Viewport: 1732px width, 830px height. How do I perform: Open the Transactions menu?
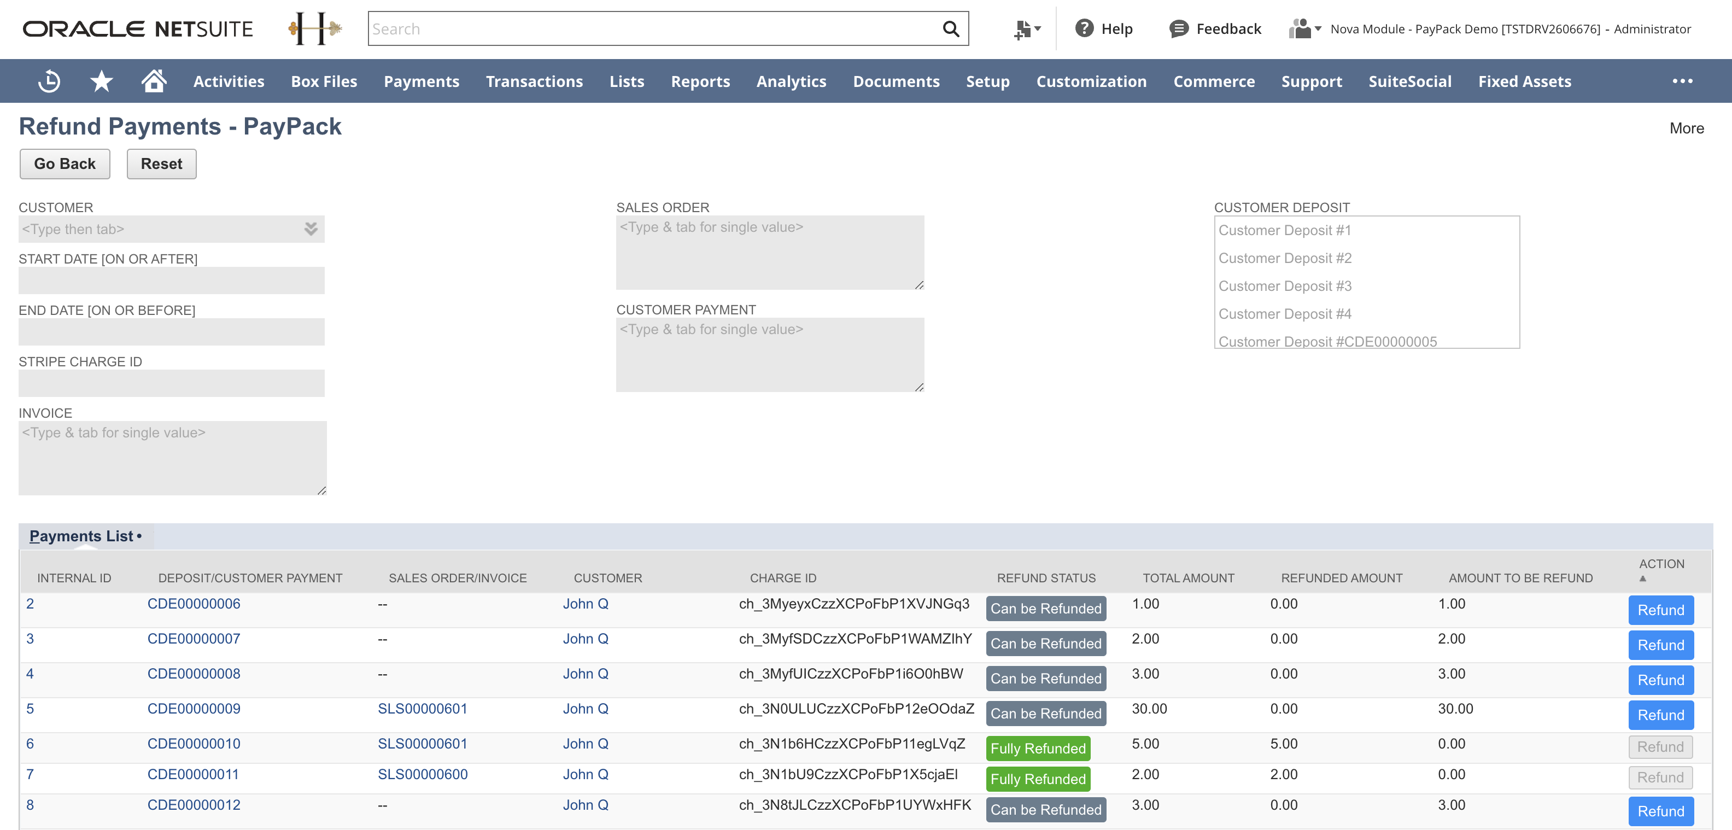coord(535,81)
